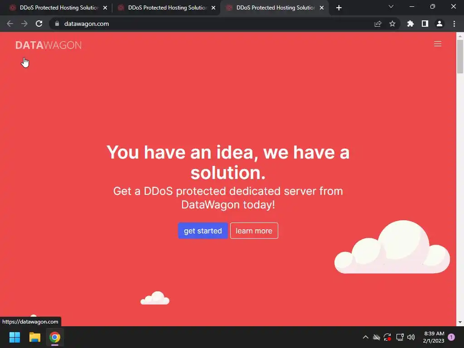Click scrollbar down arrow

[460, 322]
